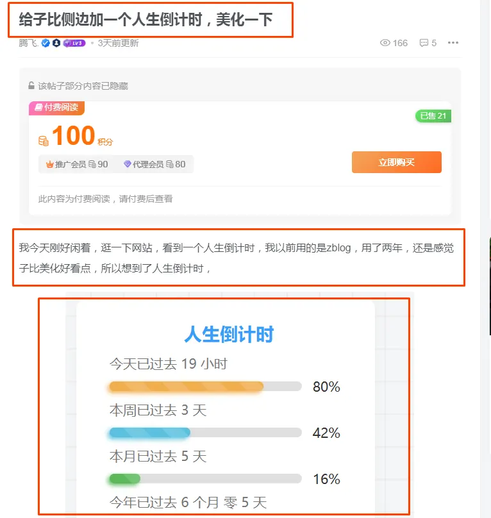Viewport: 491px width, 518px height.
Task: Click the orange 80% today progress bar
Action: point(205,387)
